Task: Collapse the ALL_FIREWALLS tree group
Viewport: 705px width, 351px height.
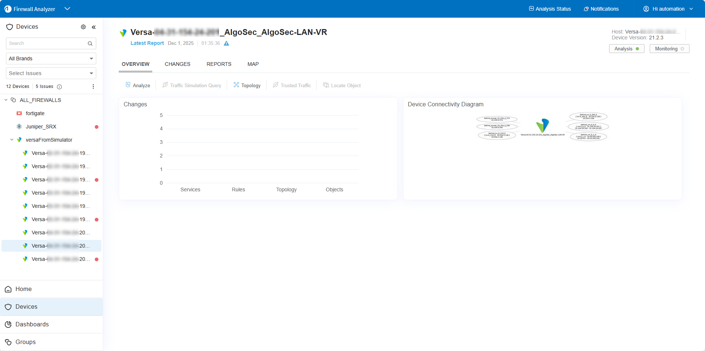Action: pos(6,100)
